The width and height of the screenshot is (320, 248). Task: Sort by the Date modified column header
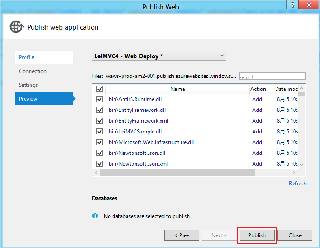(x=286, y=89)
